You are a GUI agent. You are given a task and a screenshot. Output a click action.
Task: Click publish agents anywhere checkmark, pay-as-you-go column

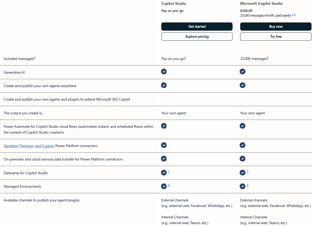tap(164, 85)
